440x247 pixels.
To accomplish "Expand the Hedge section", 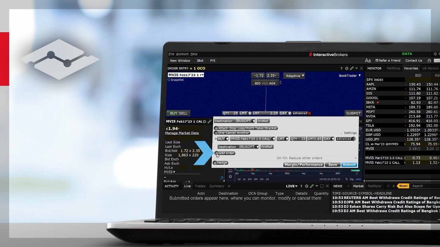I will tap(220, 163).
